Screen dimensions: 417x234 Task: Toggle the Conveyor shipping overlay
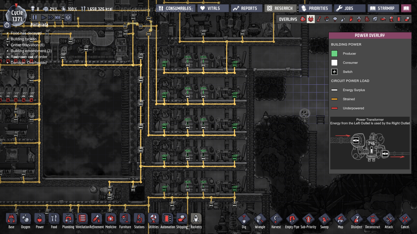pos(407,19)
